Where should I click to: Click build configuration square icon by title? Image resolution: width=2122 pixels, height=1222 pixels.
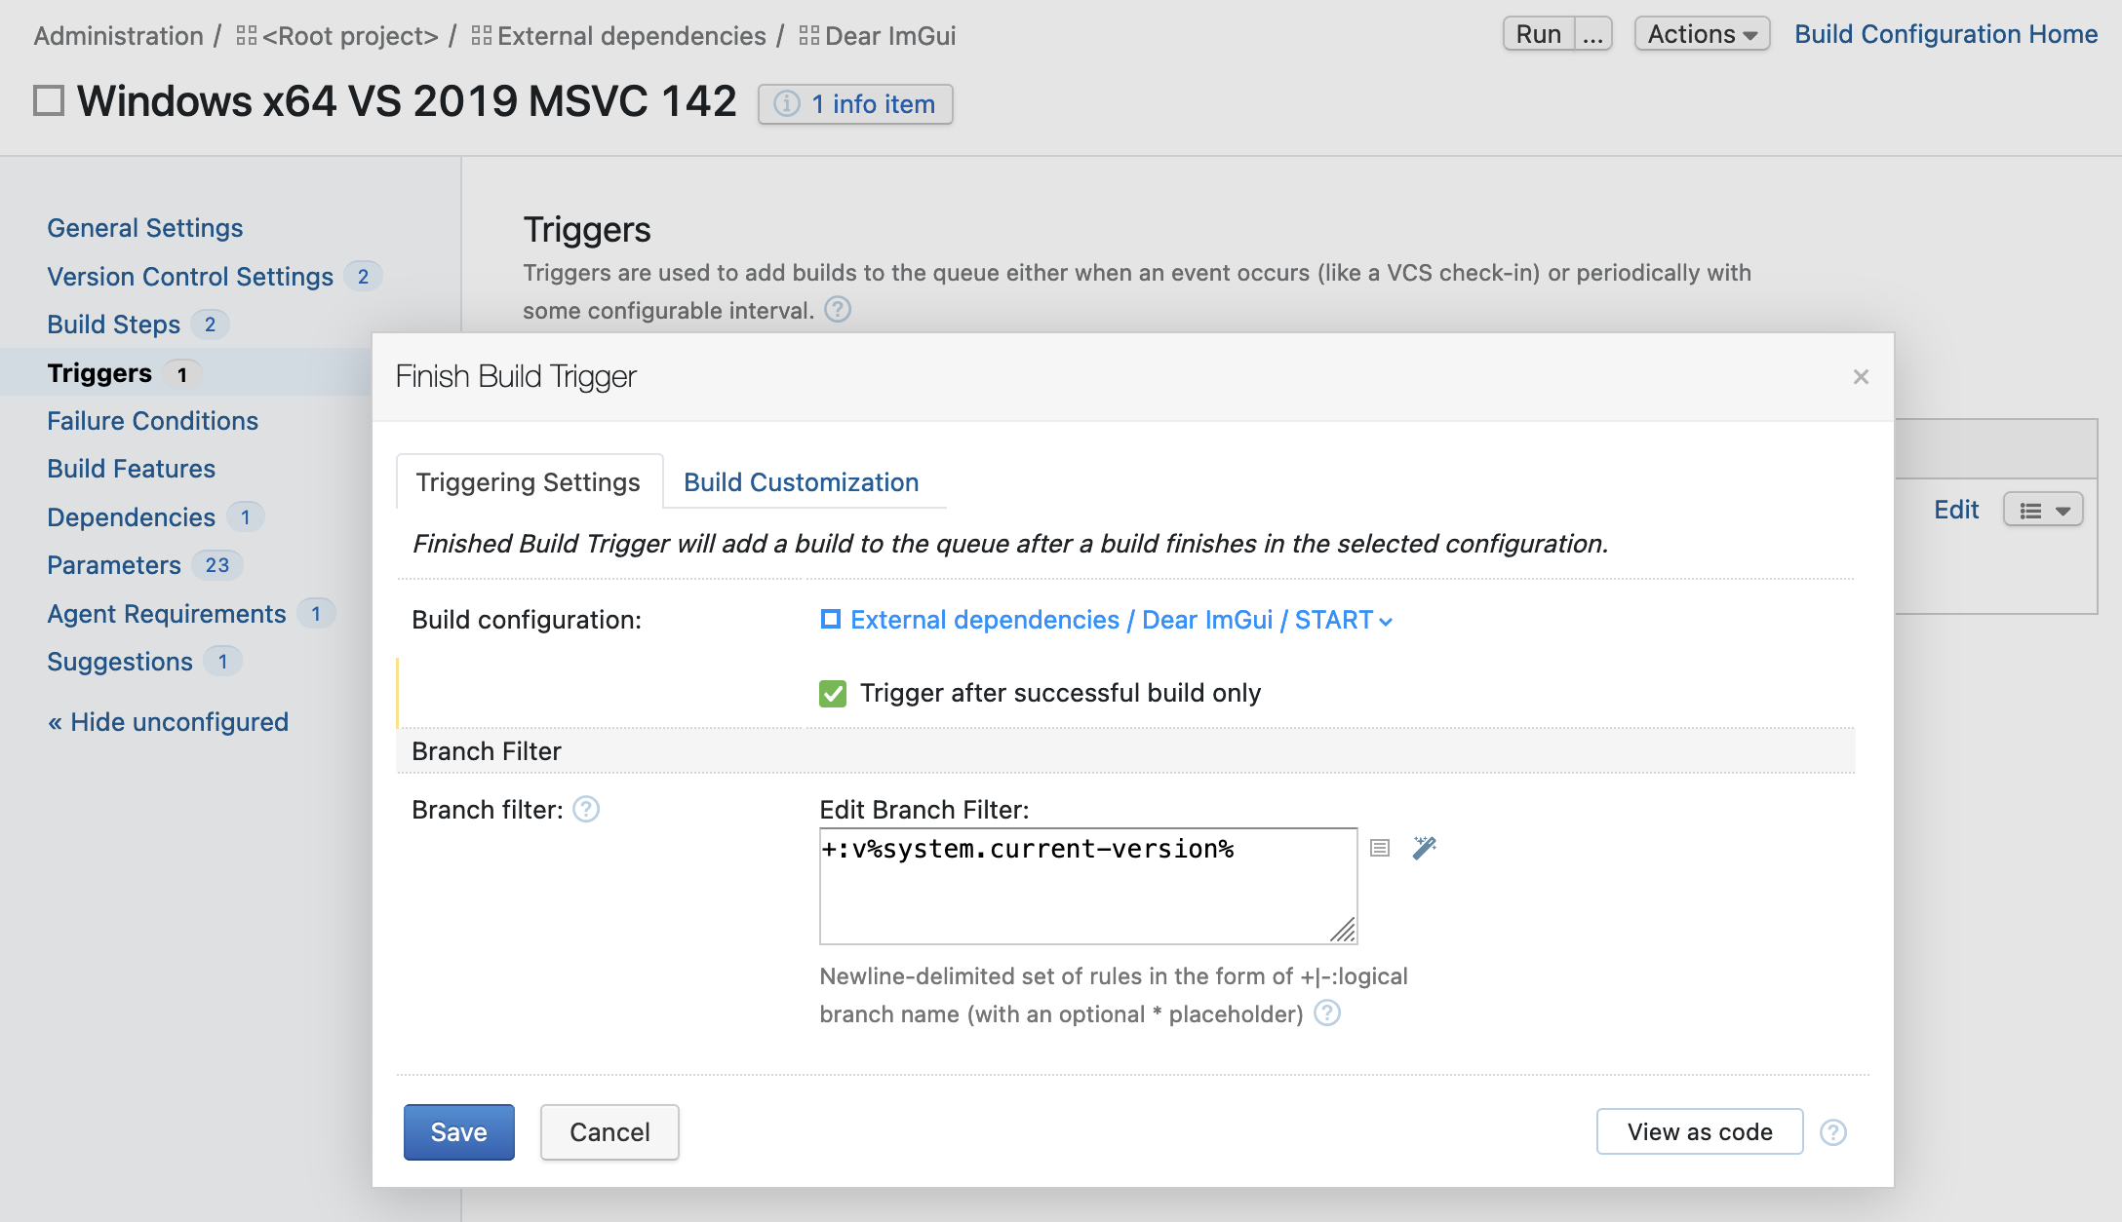[x=49, y=100]
